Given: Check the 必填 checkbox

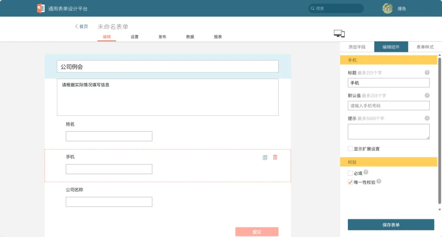Looking at the screenshot, I should point(350,173).
